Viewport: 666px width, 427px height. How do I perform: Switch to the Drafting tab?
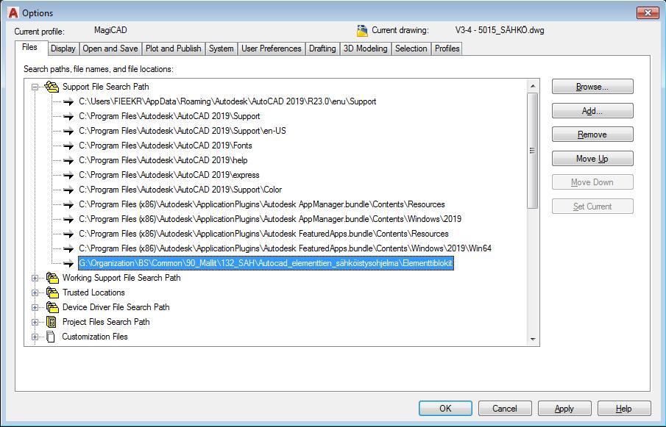(x=322, y=49)
